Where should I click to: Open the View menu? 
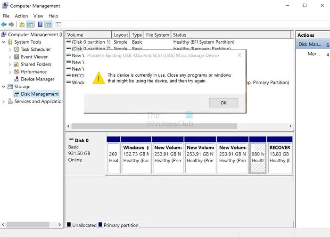(x=38, y=16)
